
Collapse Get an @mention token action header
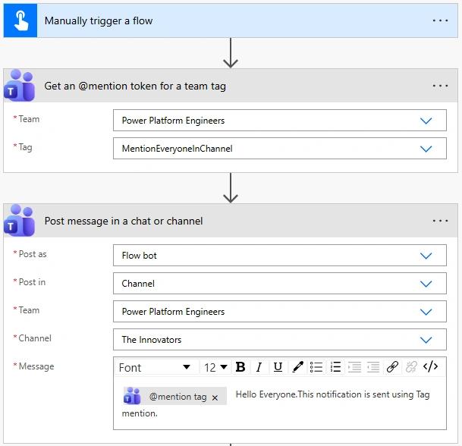231,86
